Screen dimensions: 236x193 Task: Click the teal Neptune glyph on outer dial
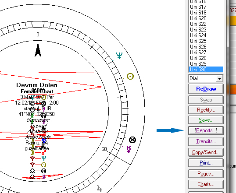pos(119,56)
